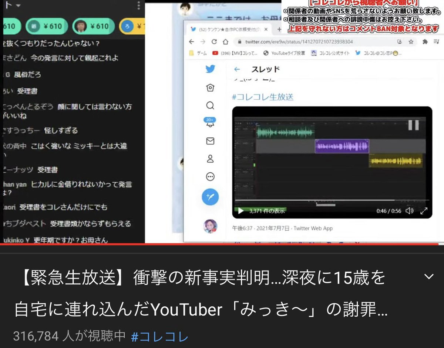The width and height of the screenshot is (444, 348).
Task: Expand the YouTube video title description chevron
Action: pyautogui.click(x=429, y=277)
